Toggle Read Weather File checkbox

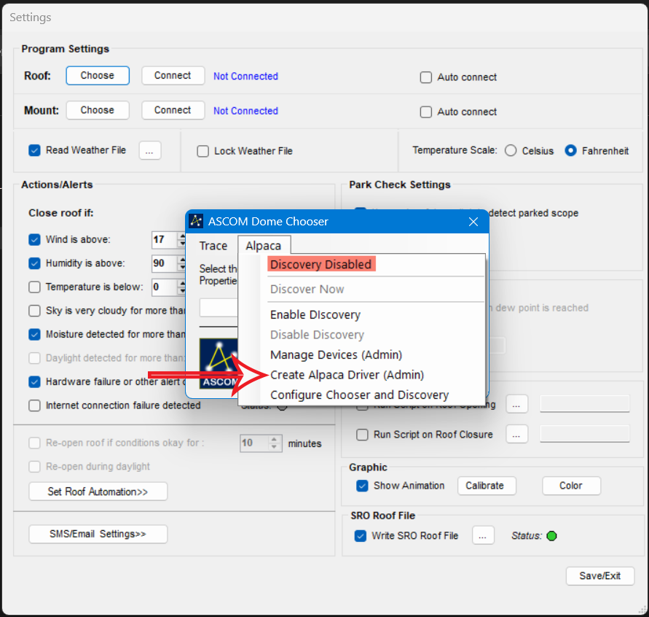[34, 150]
